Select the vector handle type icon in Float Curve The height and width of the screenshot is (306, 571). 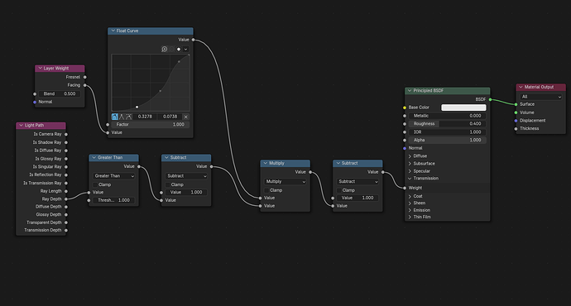pyautogui.click(x=122, y=117)
